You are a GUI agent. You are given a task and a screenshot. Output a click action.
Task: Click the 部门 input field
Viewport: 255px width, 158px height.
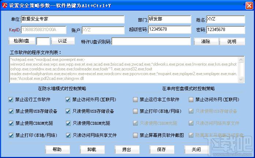[x=170, y=19]
